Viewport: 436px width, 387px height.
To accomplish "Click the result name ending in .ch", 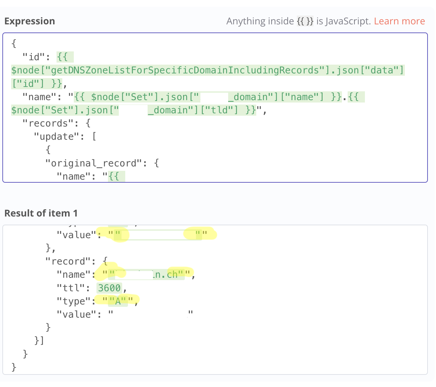I will click(149, 274).
